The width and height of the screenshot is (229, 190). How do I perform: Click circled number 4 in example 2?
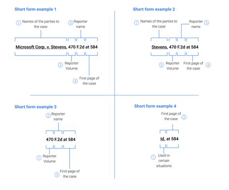point(208,65)
